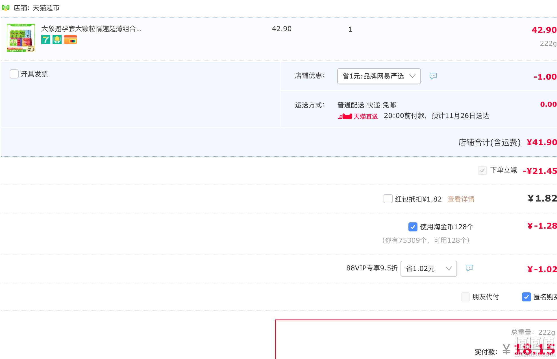
Task: Expand the 省1元:品牌网易严选 store discount dropdown
Action: tap(379, 76)
